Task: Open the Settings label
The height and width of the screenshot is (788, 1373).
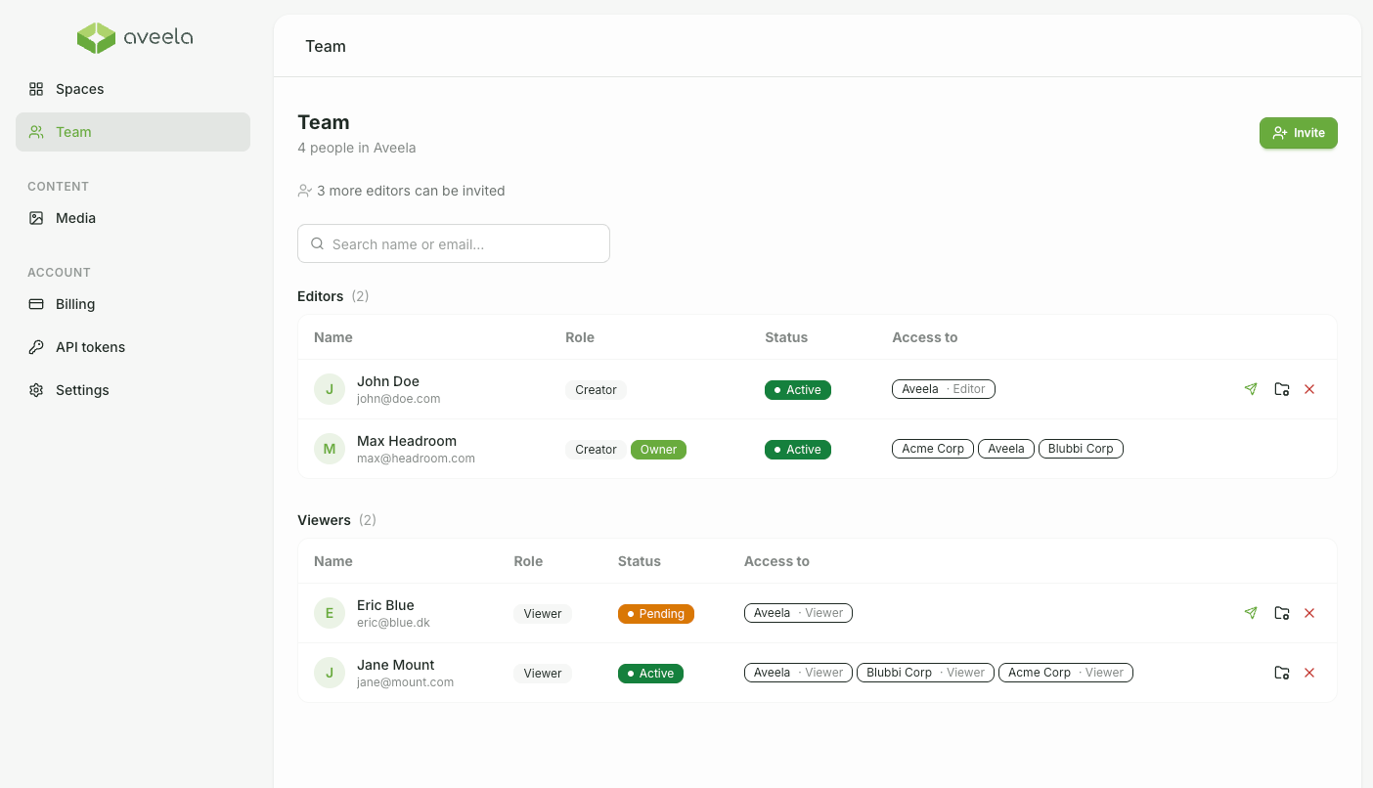Action: pyautogui.click(x=82, y=390)
